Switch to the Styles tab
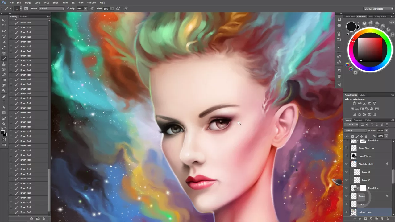The height and width of the screenshot is (222, 395). point(363,95)
